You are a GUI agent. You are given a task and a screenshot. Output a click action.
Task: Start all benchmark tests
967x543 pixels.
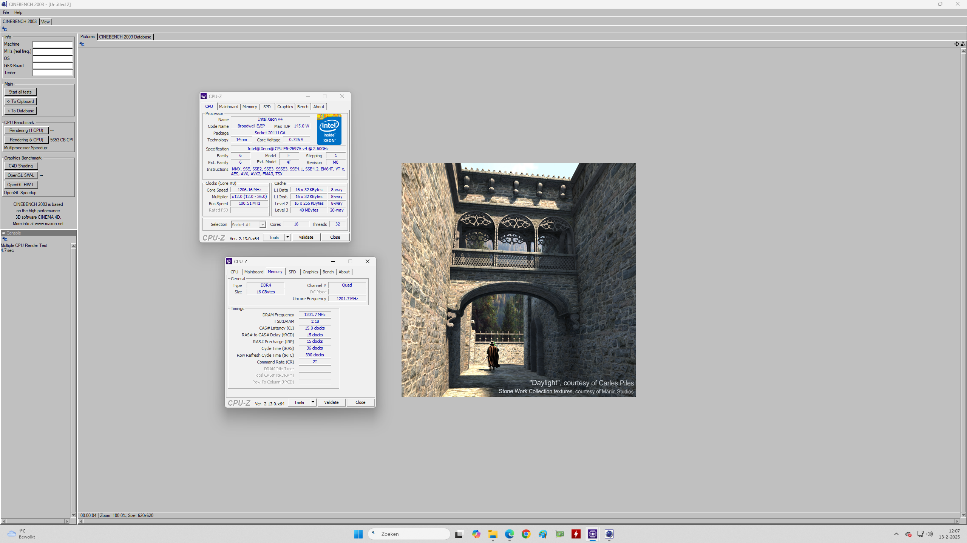pos(20,92)
